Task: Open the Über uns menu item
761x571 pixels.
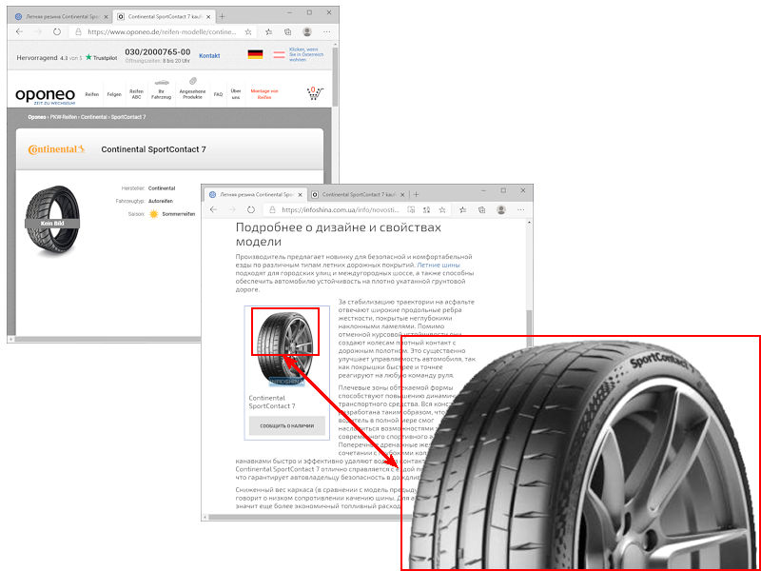Action: click(236, 94)
